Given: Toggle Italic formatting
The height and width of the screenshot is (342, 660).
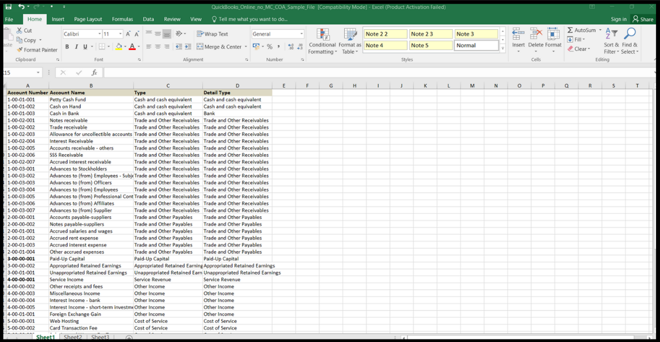Looking at the screenshot, I should click(76, 47).
